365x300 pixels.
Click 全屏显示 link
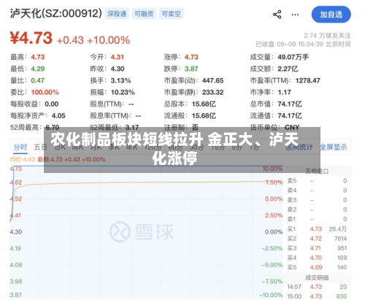[333, 147]
